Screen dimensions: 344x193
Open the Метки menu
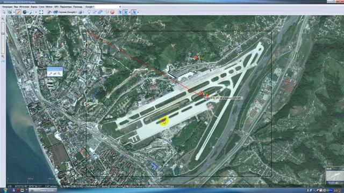(49, 7)
